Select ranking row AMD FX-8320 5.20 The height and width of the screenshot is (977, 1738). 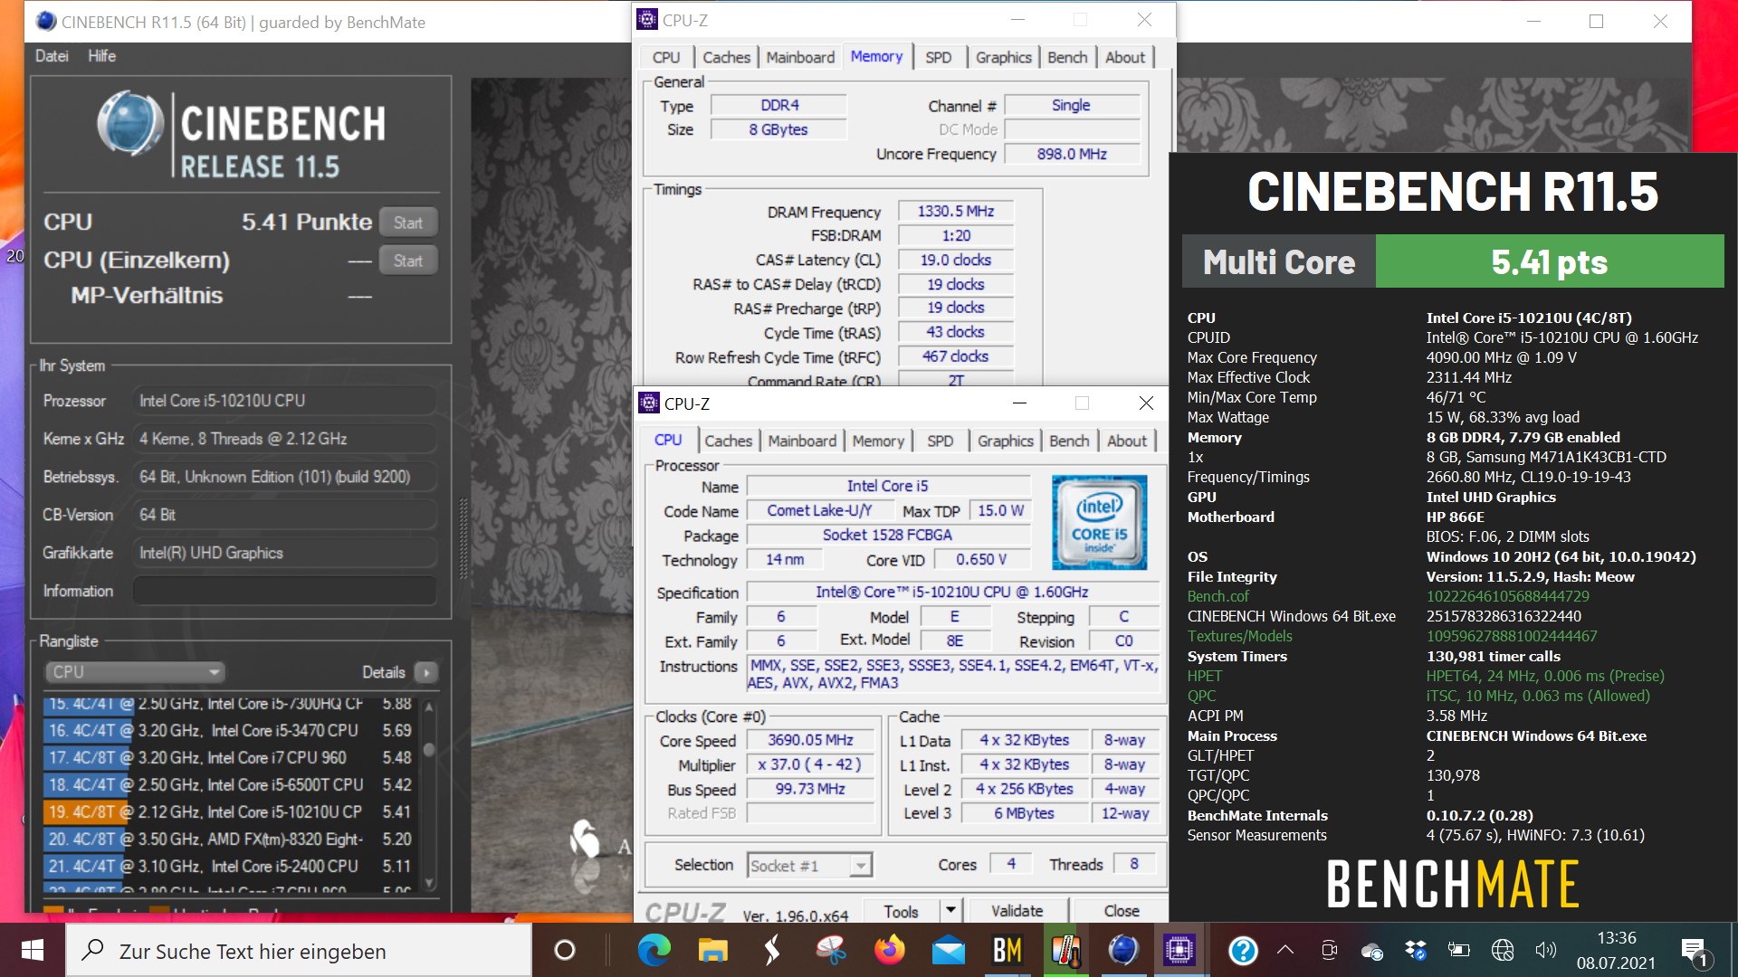pos(230,839)
